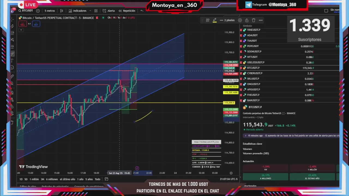Open more options ellipsis in floating toolbar
The image size is (349, 196).
pos(261,20)
